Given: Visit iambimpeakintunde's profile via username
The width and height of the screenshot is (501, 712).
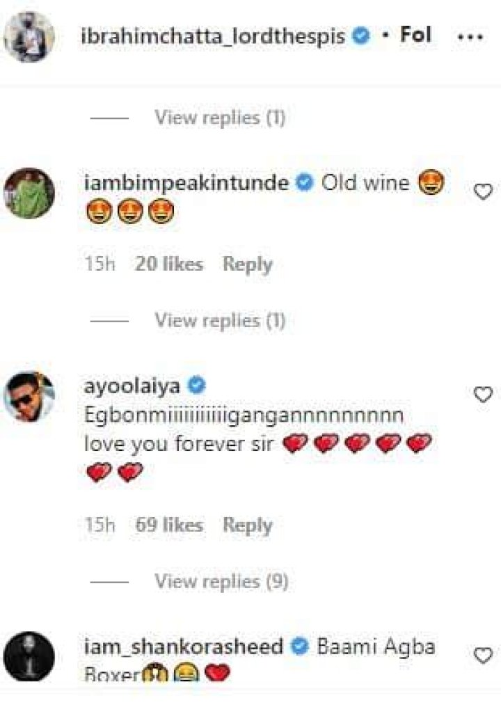Looking at the screenshot, I should [x=185, y=183].
